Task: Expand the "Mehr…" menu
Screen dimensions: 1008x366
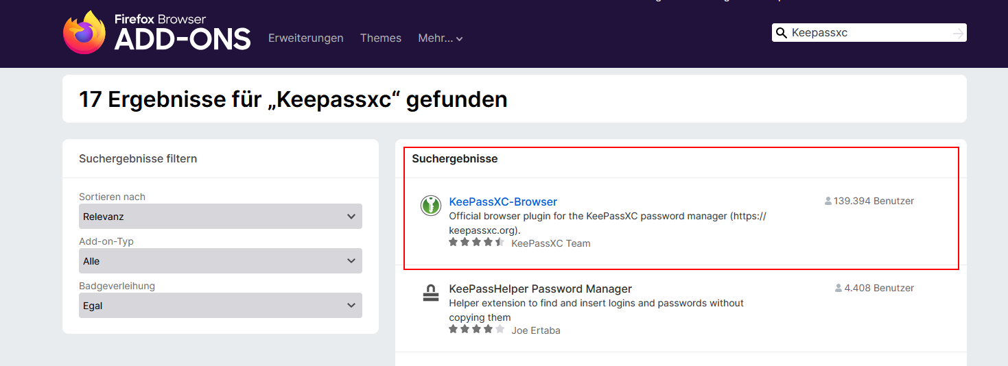Action: 440,38
